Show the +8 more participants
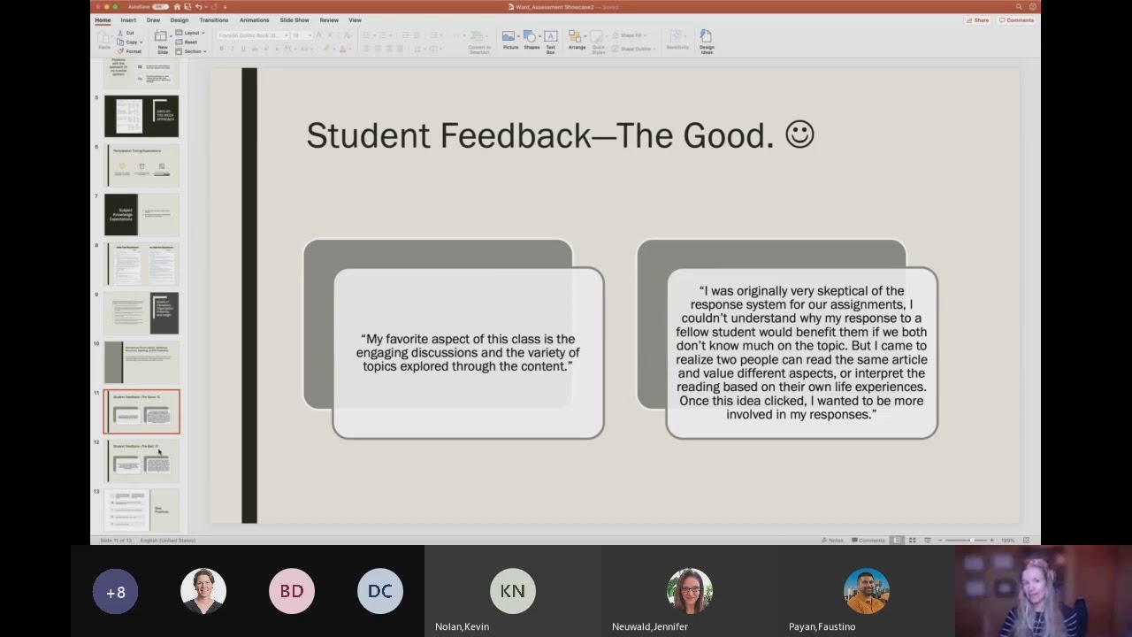Viewport: 1132px width, 637px height. pos(115,592)
